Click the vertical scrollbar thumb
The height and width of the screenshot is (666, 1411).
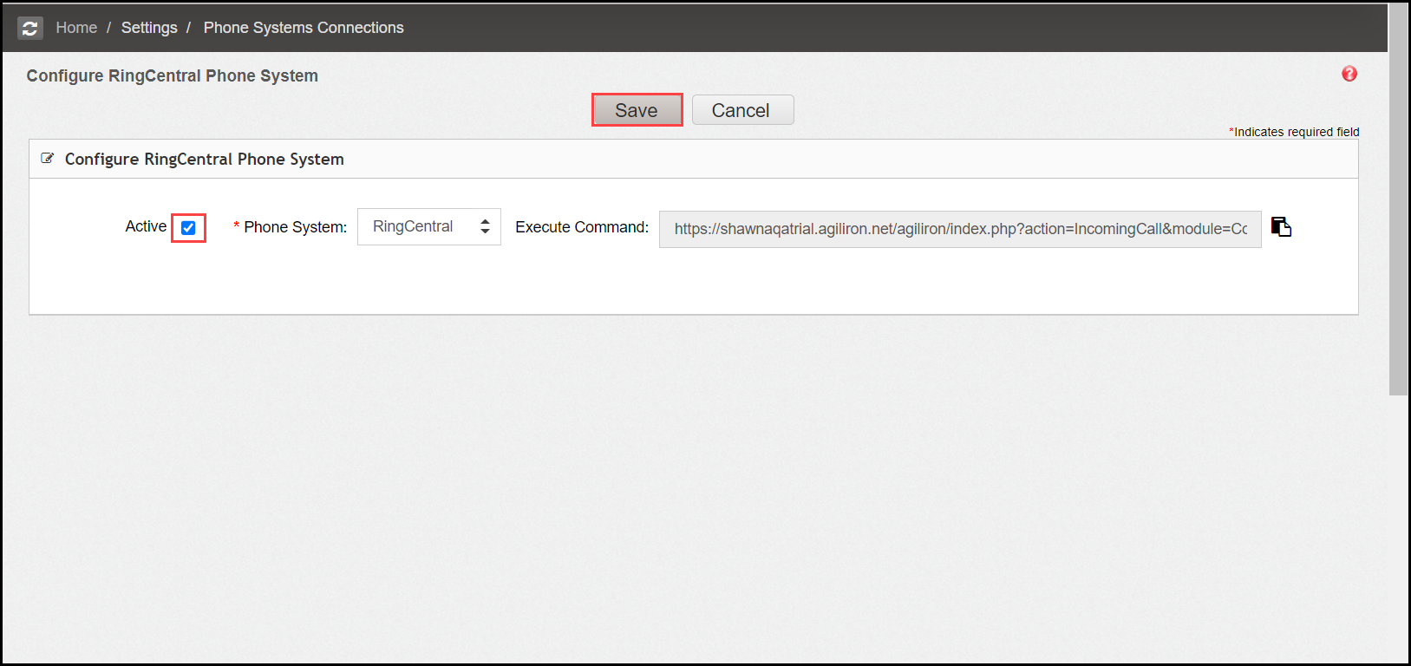point(1398,199)
